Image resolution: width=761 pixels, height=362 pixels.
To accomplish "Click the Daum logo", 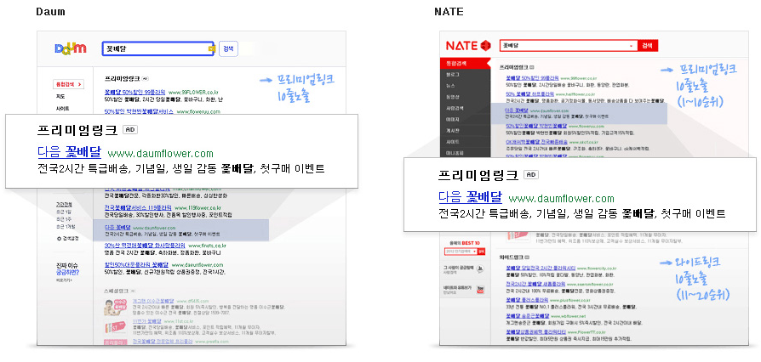I will point(71,48).
